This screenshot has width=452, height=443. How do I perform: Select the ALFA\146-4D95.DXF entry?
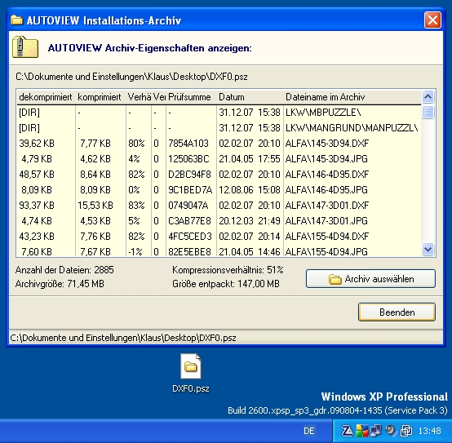click(219, 175)
